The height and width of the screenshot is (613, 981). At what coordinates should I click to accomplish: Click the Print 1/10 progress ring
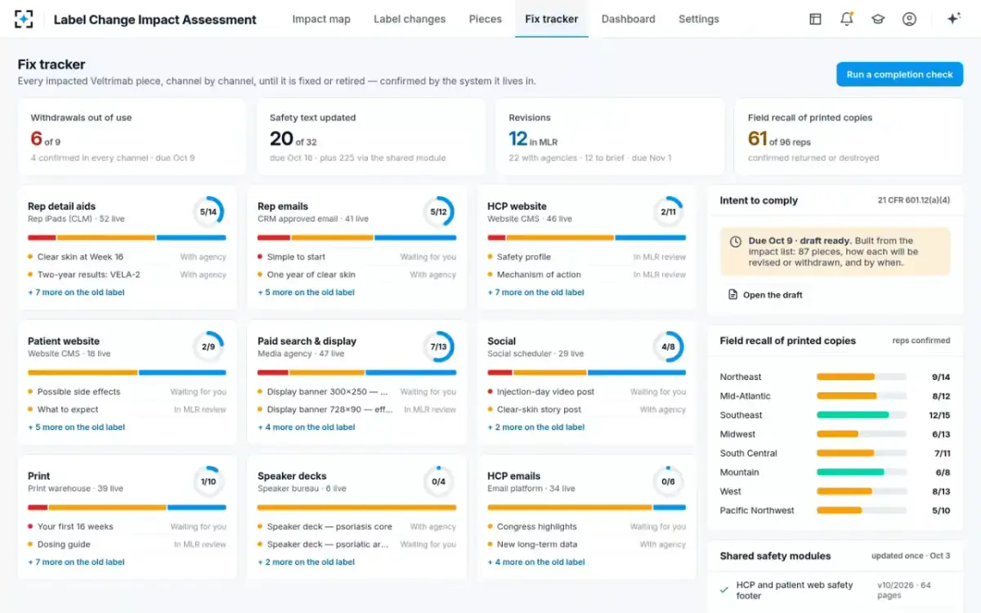(208, 481)
